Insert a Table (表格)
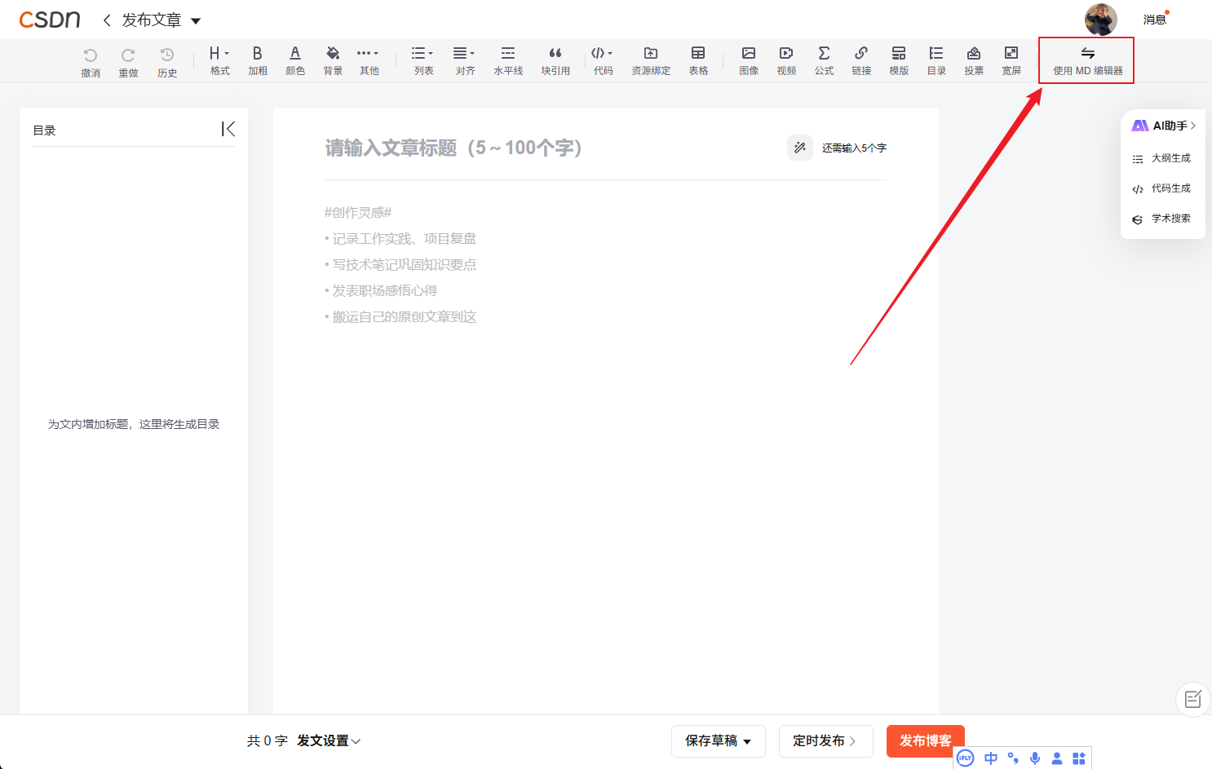Viewport: 1212px width, 769px height. tap(698, 60)
